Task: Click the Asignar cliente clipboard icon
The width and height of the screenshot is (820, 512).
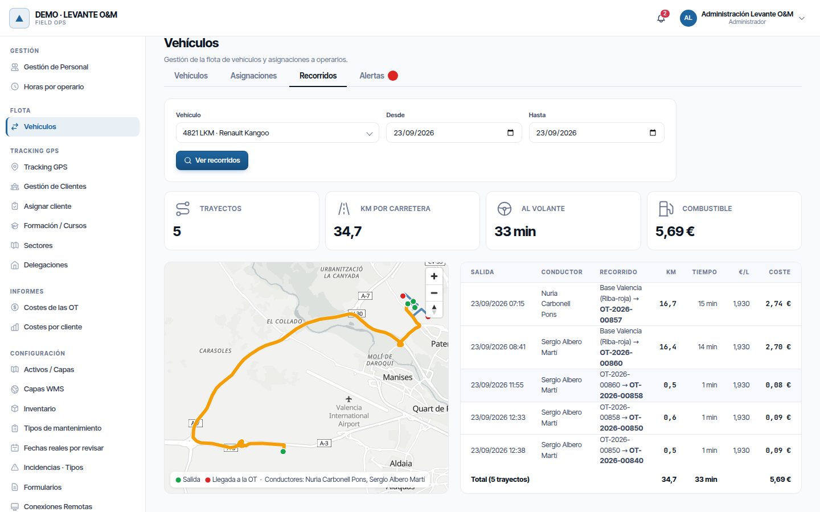Action: point(15,207)
